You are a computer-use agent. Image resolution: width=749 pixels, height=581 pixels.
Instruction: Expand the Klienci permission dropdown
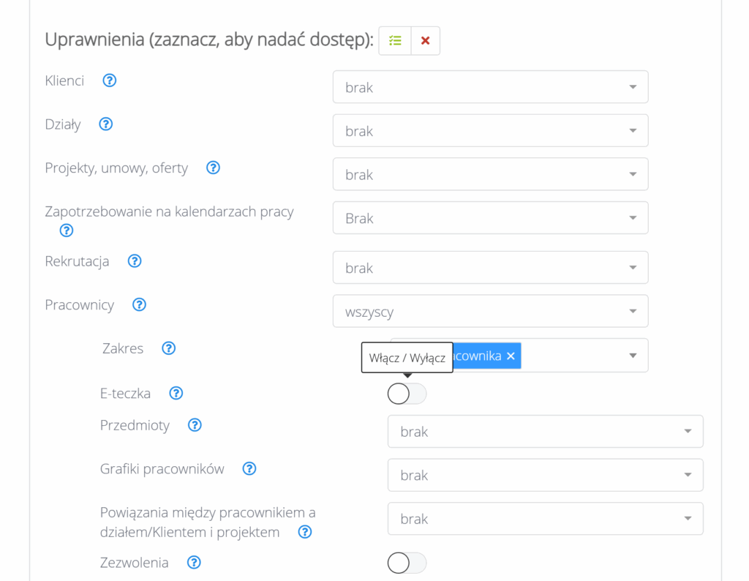coord(490,87)
